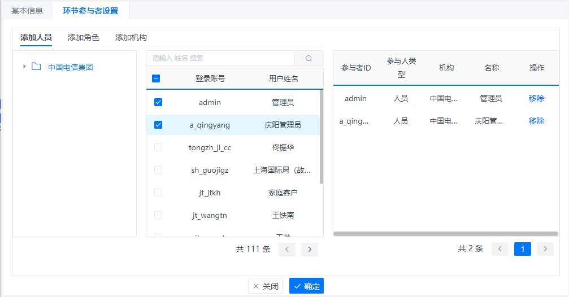Viewport: 569px width, 297px height.
Task: Click the 机构 column header
Action: pos(446,68)
